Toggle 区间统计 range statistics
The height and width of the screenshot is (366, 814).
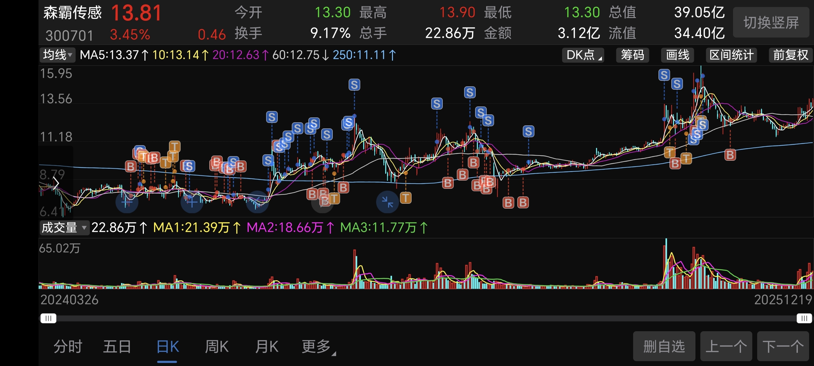(x=731, y=55)
